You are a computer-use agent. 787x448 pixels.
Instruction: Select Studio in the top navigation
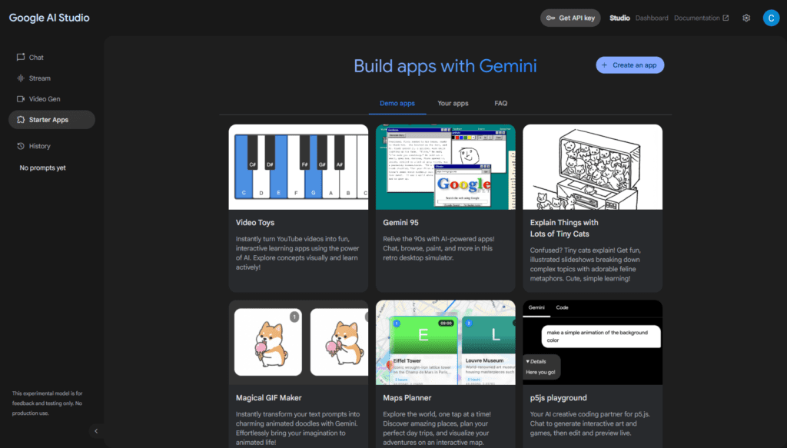click(619, 18)
